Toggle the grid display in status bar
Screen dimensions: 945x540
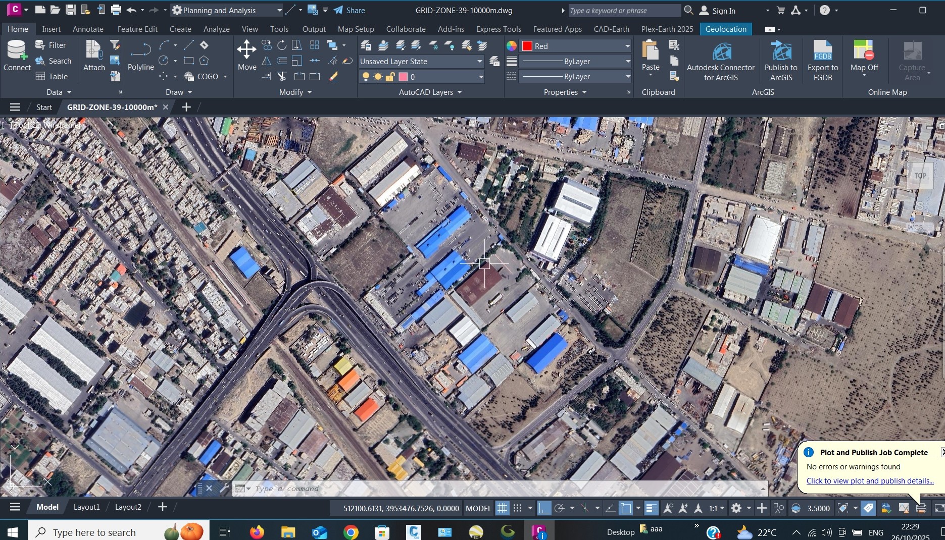coord(502,508)
